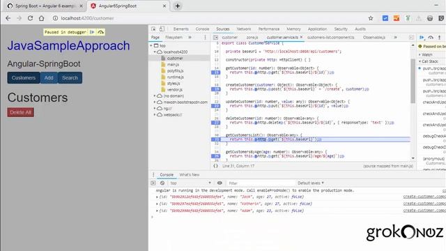Select polyfills.js in the file tree

175,71
